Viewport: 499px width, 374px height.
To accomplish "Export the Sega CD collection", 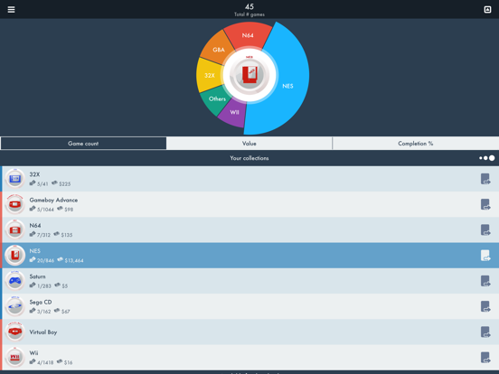I will (x=485, y=306).
